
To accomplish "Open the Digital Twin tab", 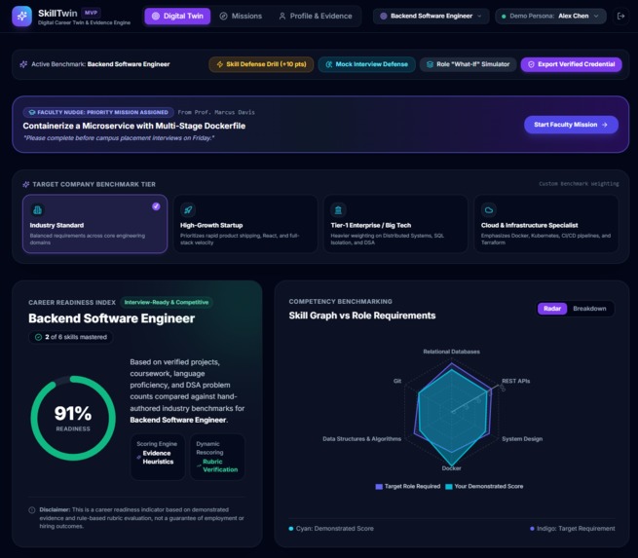I will click(177, 17).
